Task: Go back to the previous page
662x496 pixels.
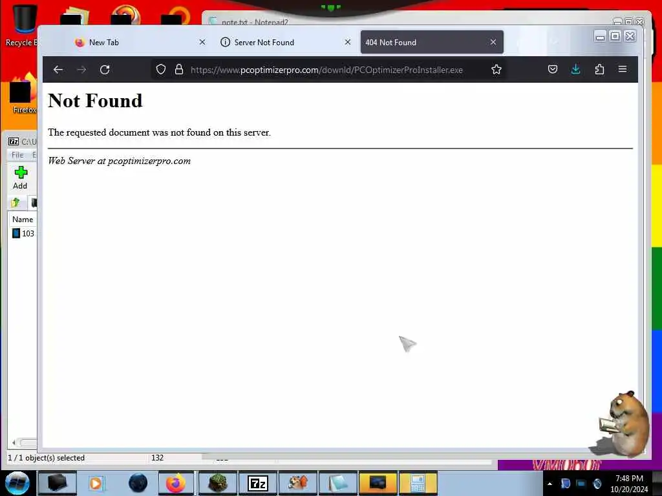Action: pos(58,70)
